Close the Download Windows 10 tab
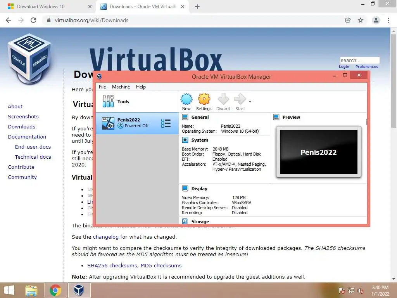This screenshot has height=298, width=397. coord(90,7)
